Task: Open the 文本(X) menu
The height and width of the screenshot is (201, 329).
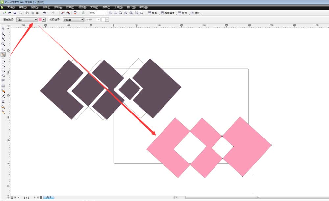Action: (94, 7)
